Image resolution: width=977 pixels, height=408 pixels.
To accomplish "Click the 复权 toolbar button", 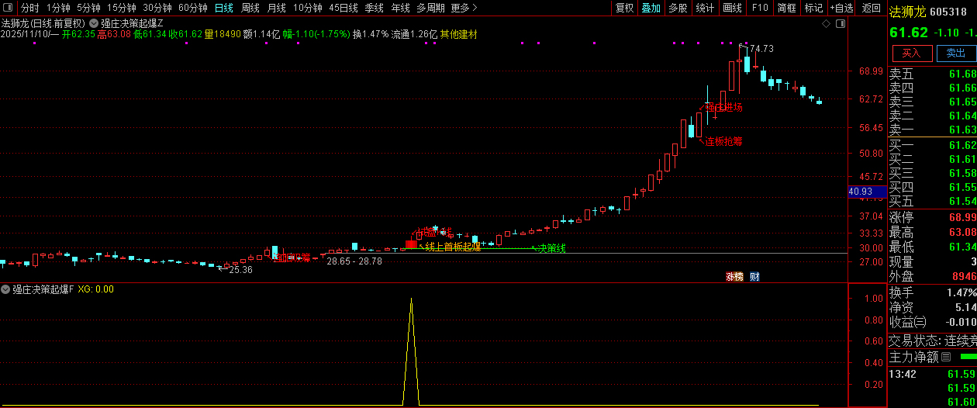I will coord(624,8).
